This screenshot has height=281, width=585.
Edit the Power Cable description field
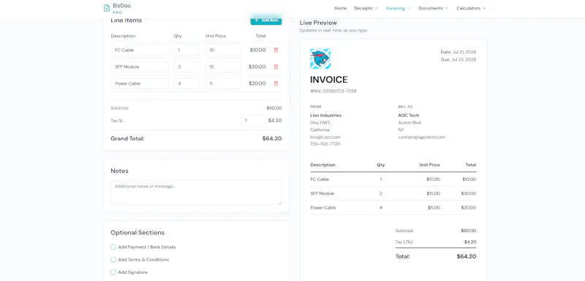click(140, 84)
